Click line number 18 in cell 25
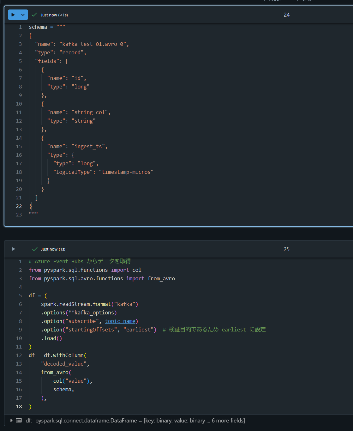The width and height of the screenshot is (353, 431). (19, 406)
